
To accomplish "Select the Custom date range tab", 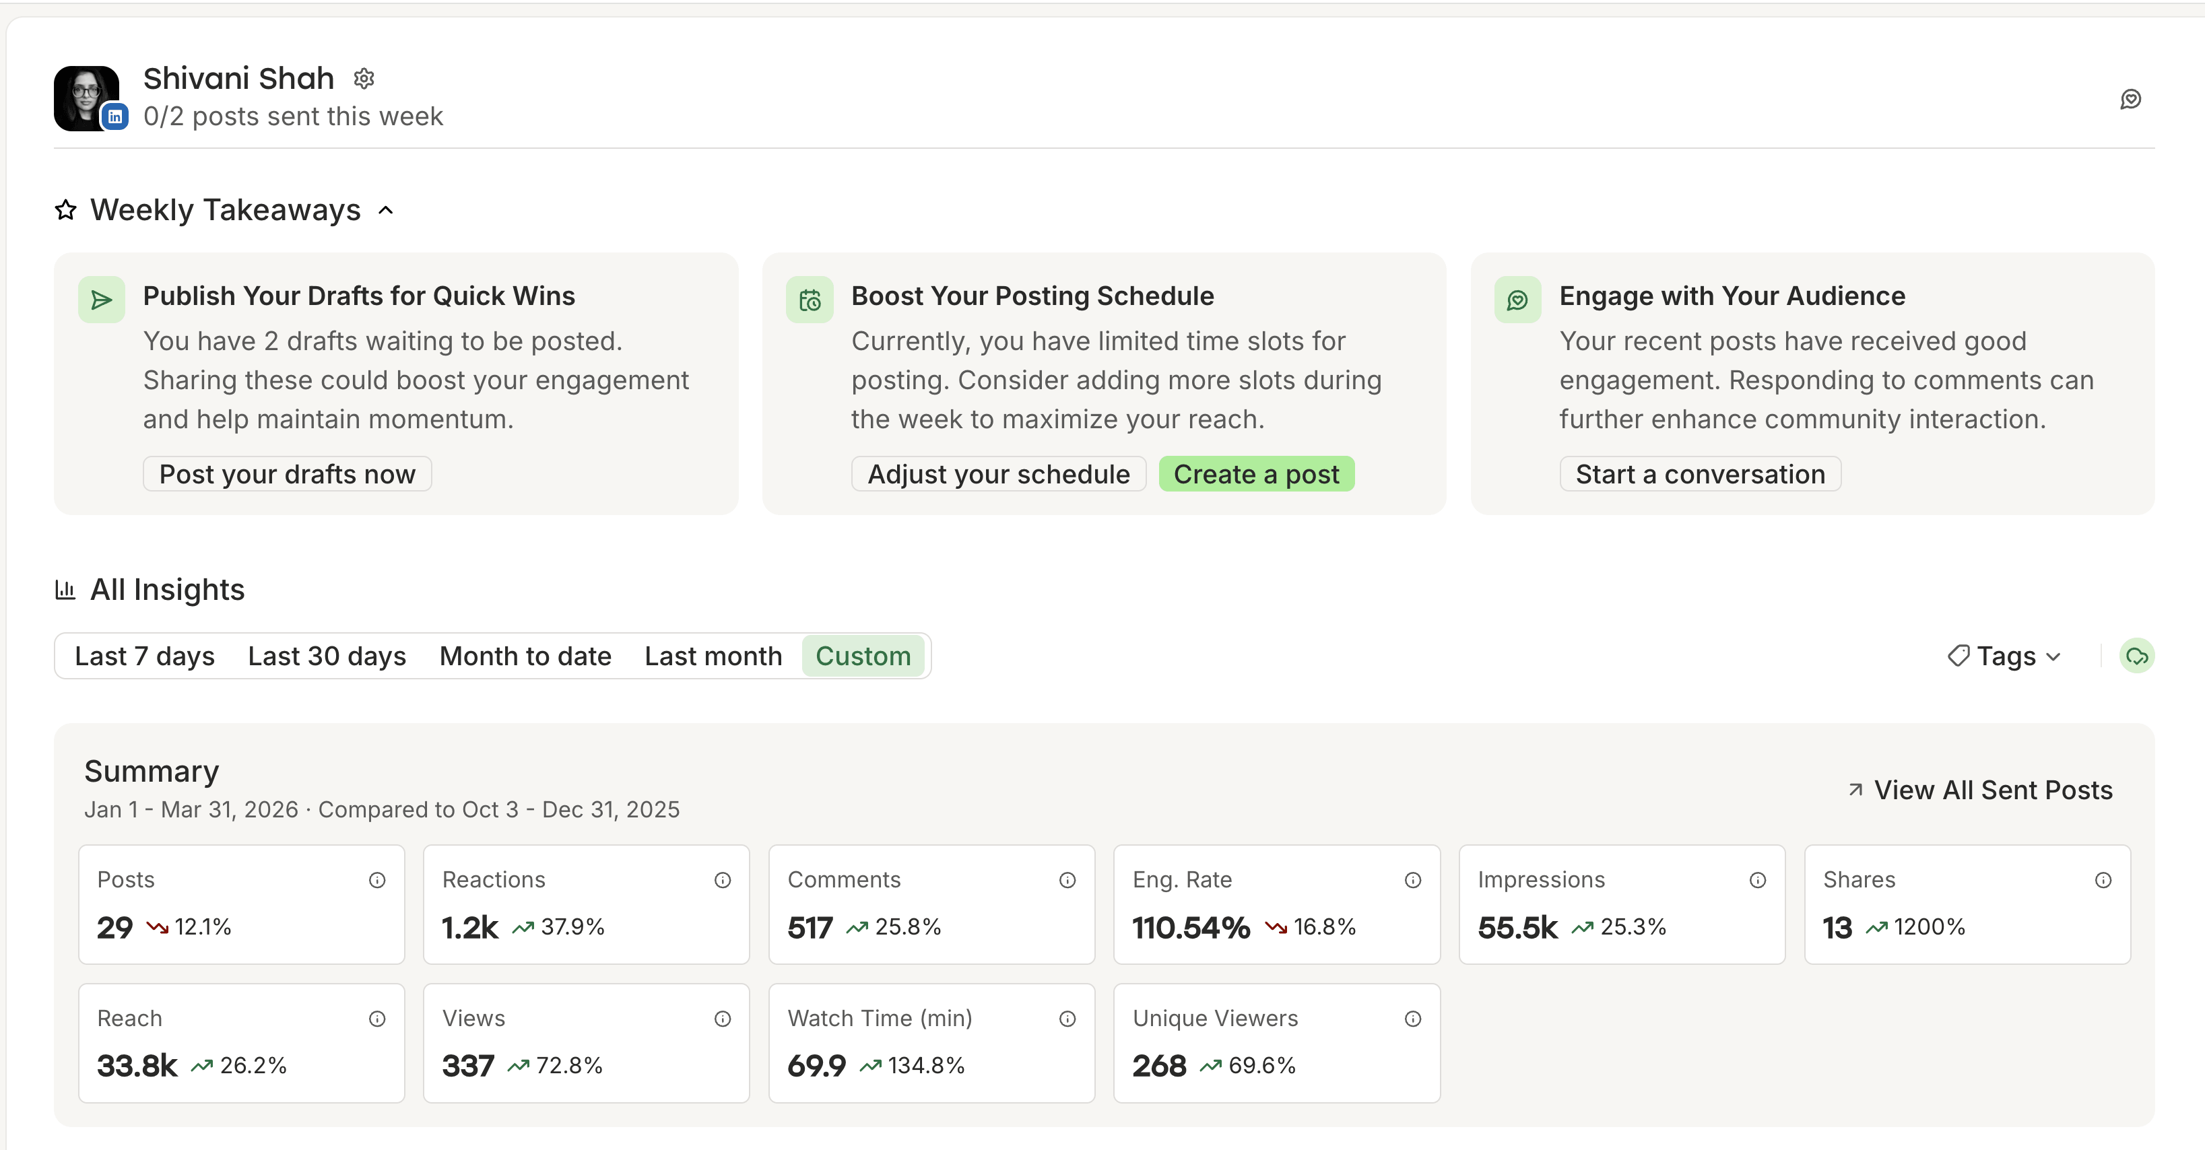I will point(863,656).
